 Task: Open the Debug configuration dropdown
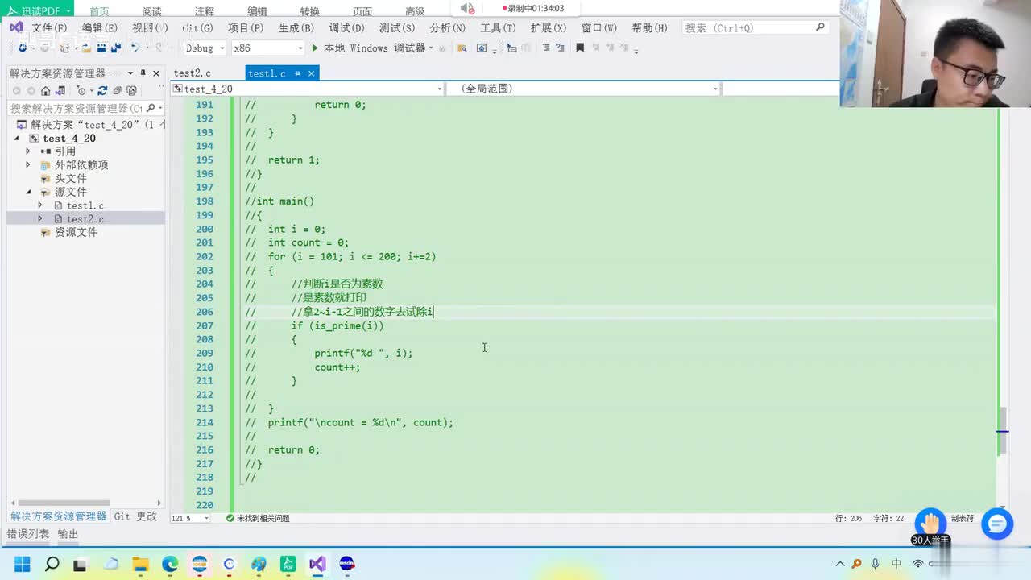coord(205,48)
